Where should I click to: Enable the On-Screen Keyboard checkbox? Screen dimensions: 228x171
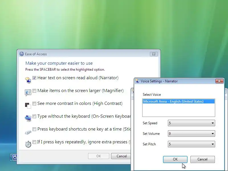click(x=34, y=116)
